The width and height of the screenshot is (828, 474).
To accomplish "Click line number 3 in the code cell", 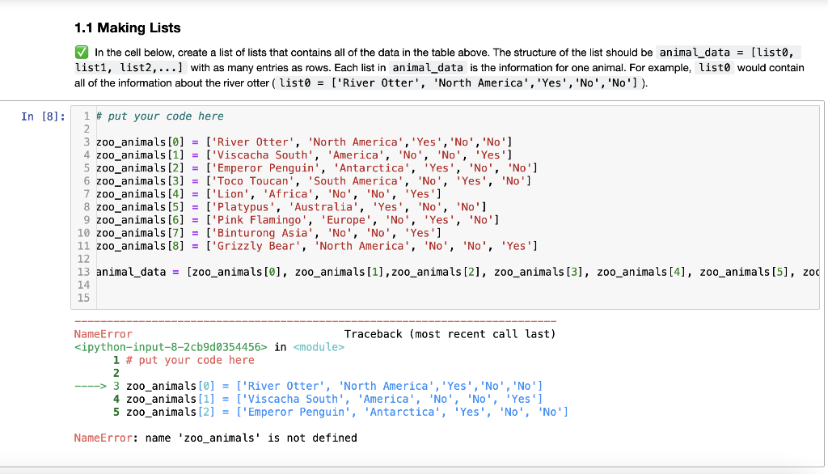I will click(86, 142).
